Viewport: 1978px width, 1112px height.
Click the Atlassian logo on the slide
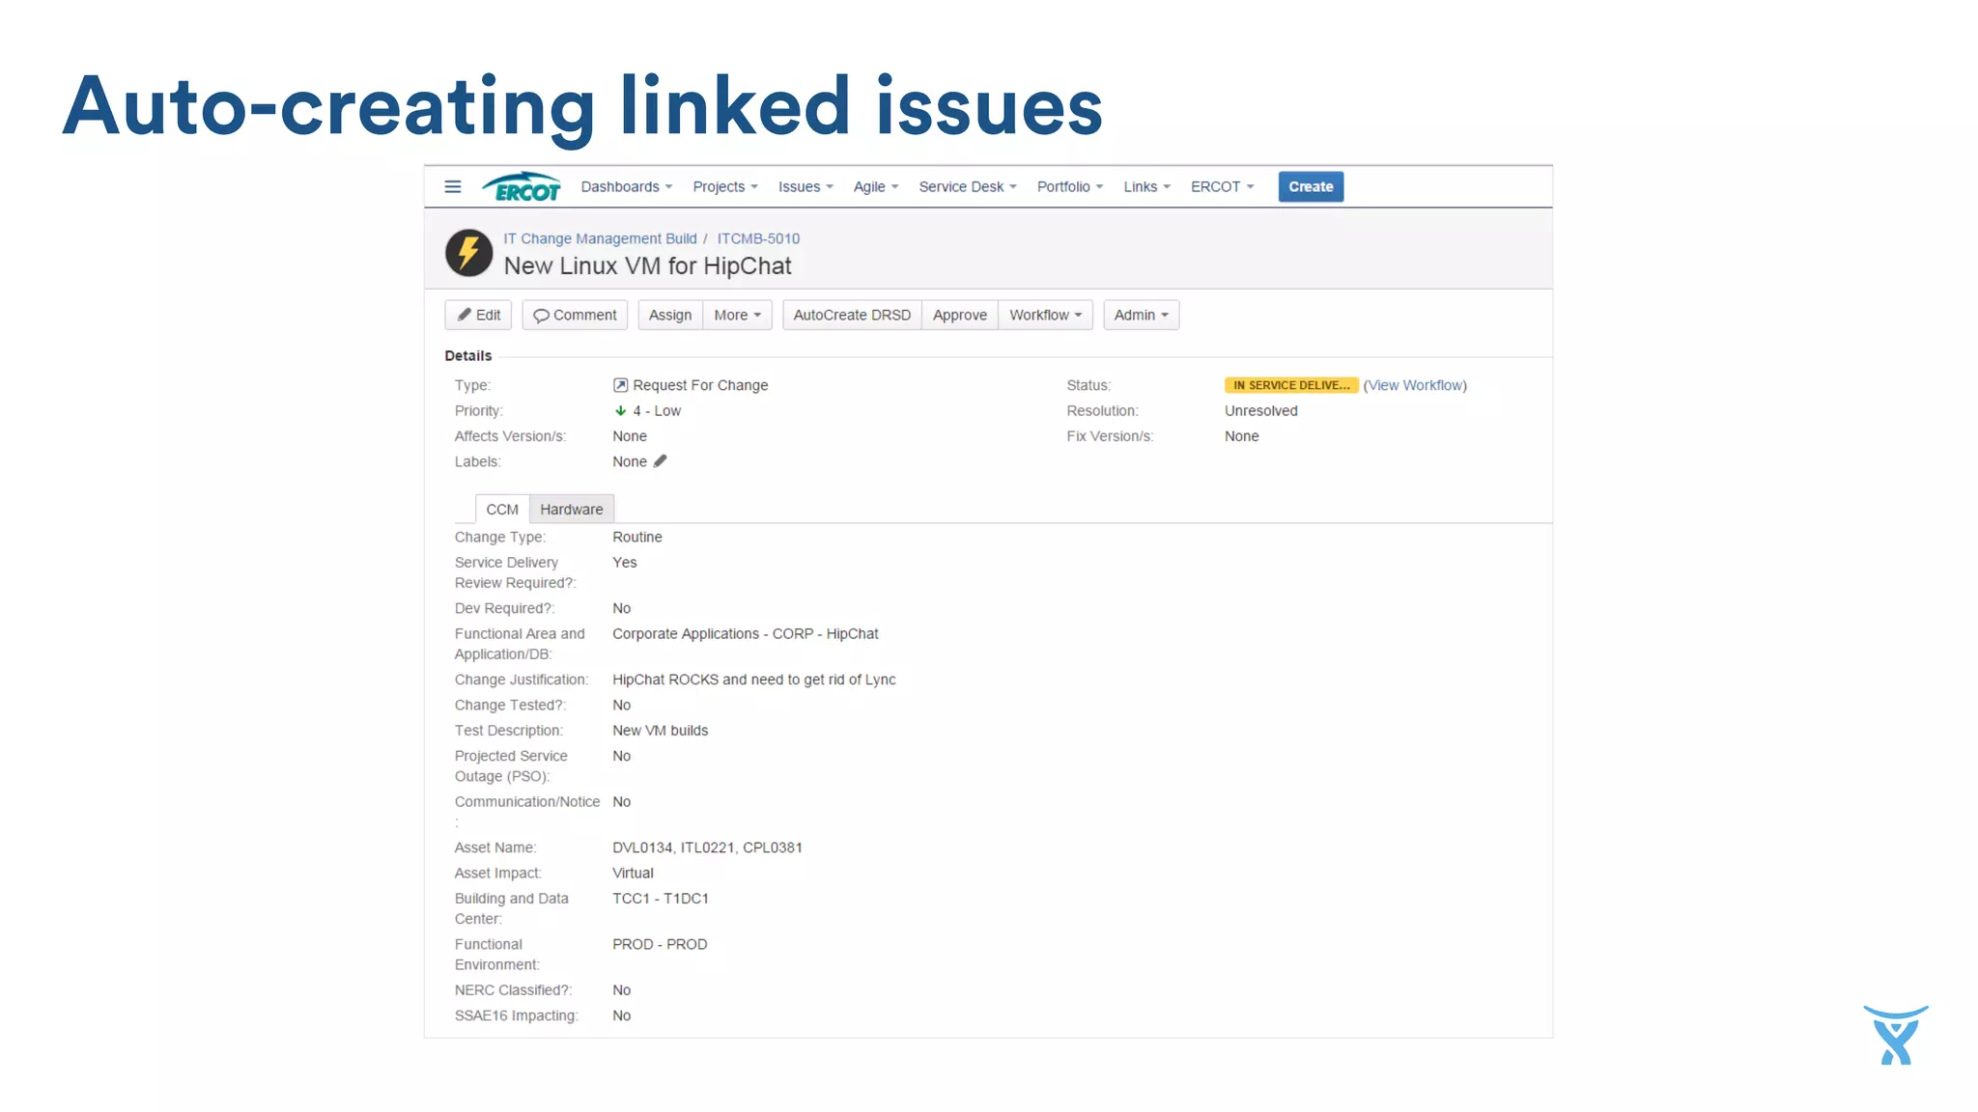pyautogui.click(x=1895, y=1035)
